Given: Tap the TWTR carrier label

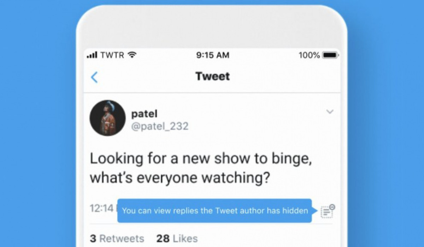Looking at the screenshot, I should point(112,55).
